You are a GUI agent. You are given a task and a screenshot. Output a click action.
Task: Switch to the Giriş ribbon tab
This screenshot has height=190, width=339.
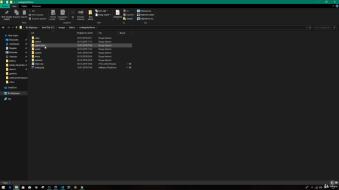click(x=14, y=6)
